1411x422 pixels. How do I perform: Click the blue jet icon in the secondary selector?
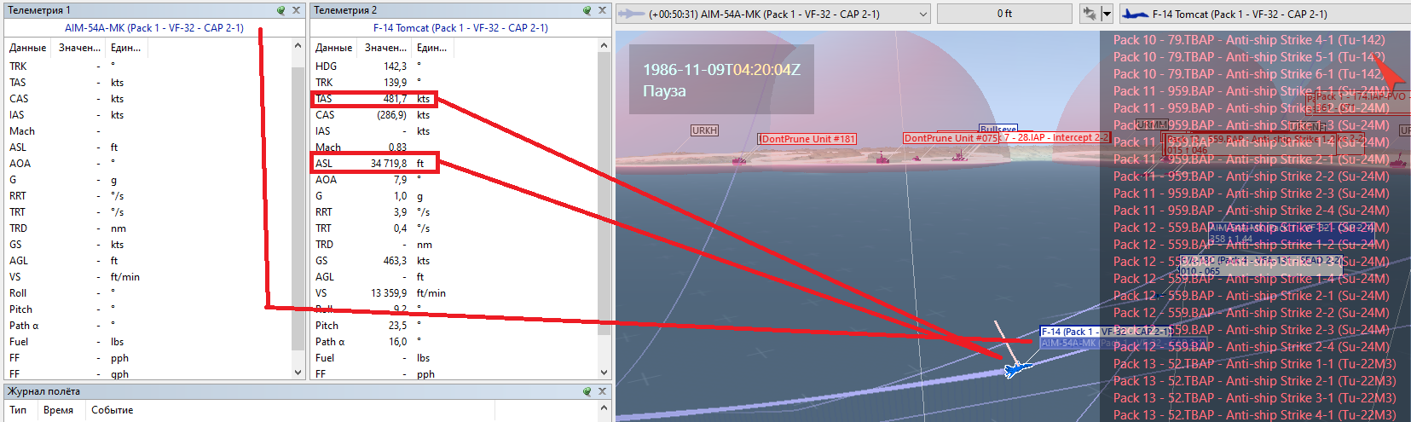click(1135, 14)
